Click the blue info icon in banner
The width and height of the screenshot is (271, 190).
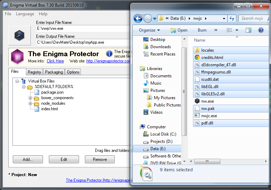tap(109, 54)
